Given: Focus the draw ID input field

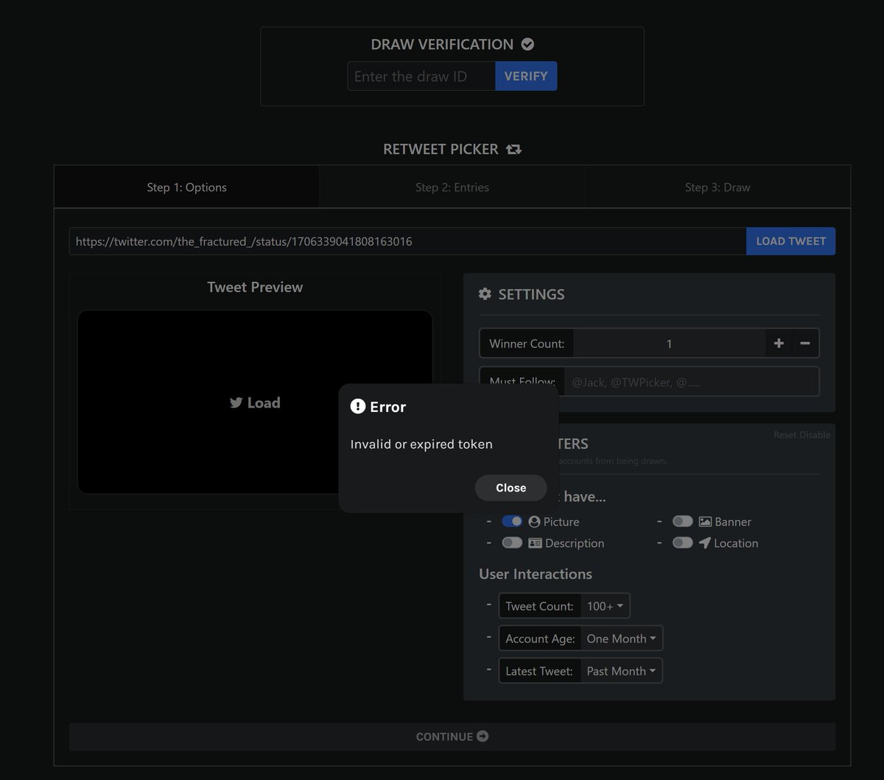Looking at the screenshot, I should coord(421,76).
